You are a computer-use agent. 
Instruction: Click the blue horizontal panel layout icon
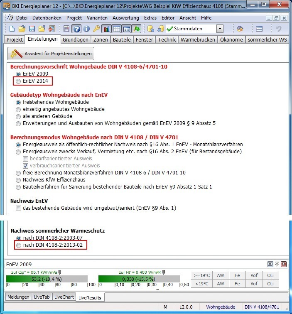click(259, 29)
